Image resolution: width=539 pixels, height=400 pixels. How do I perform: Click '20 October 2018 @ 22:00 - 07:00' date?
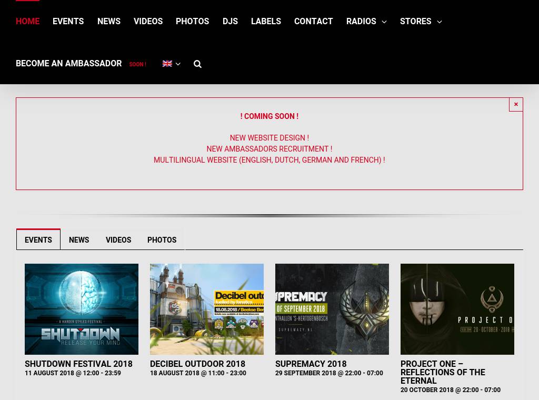pos(451,390)
